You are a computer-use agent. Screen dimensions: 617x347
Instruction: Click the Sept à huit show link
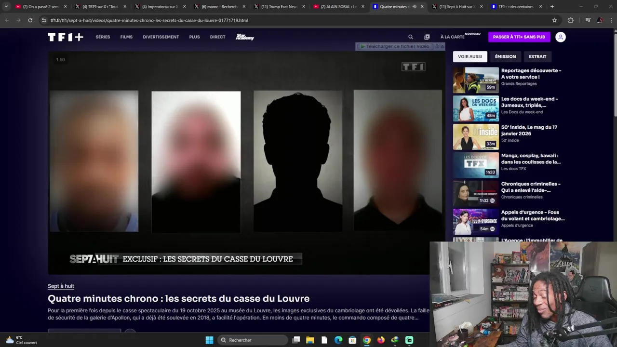(x=61, y=286)
